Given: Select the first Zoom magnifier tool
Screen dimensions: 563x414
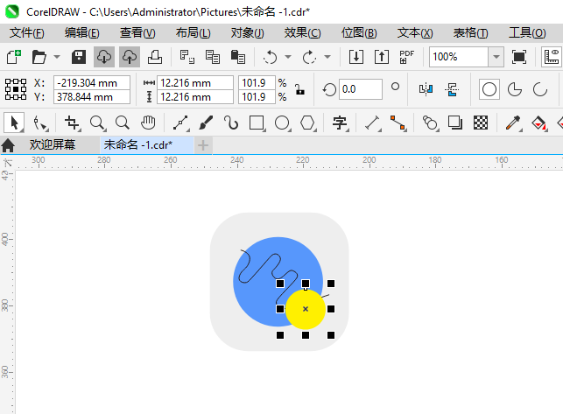Looking at the screenshot, I should click(x=98, y=123).
